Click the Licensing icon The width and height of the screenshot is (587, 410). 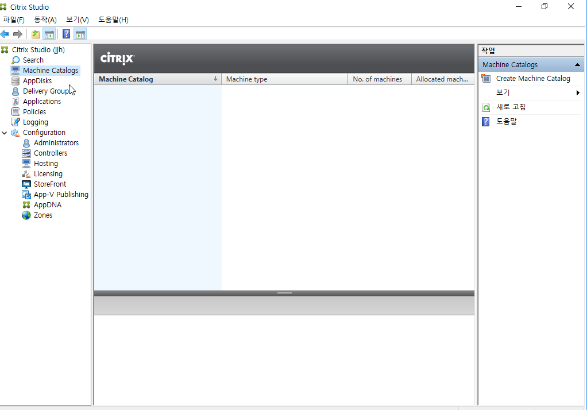pos(26,174)
